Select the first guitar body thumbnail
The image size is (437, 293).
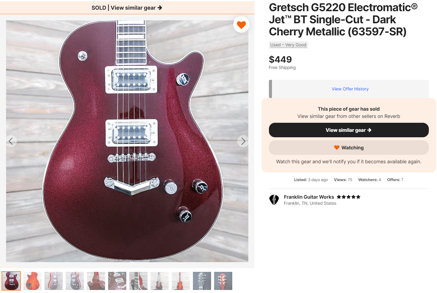tap(11, 281)
